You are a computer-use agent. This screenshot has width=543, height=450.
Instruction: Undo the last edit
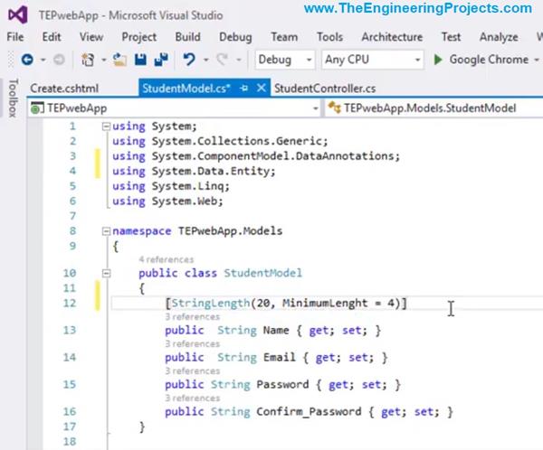[x=189, y=60]
